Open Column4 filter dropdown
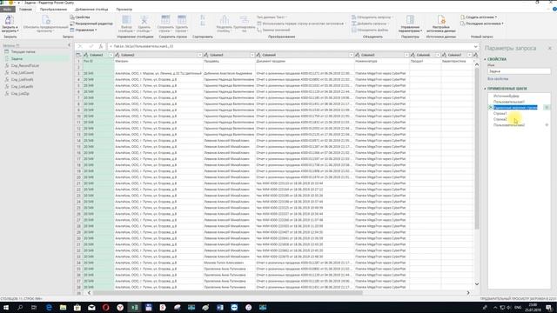The width and height of the screenshot is (557, 313). (352, 55)
